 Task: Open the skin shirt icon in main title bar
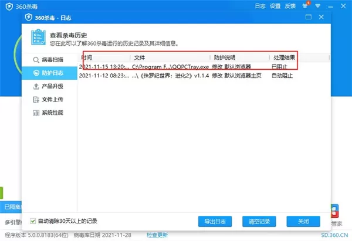point(305,6)
